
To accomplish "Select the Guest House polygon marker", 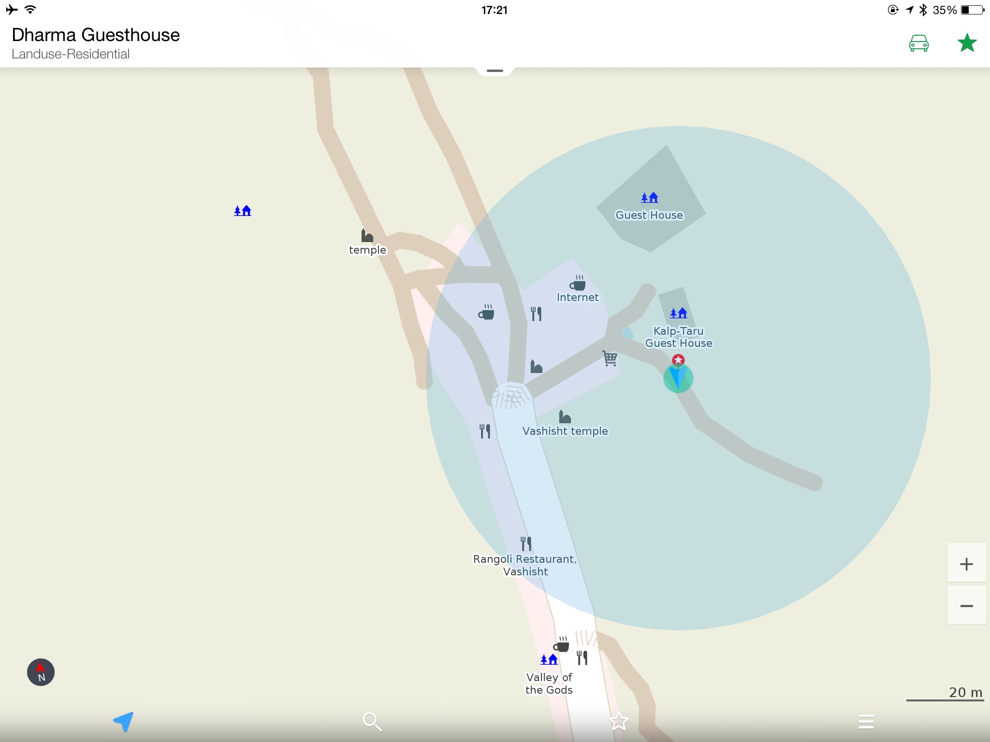I will tap(649, 198).
